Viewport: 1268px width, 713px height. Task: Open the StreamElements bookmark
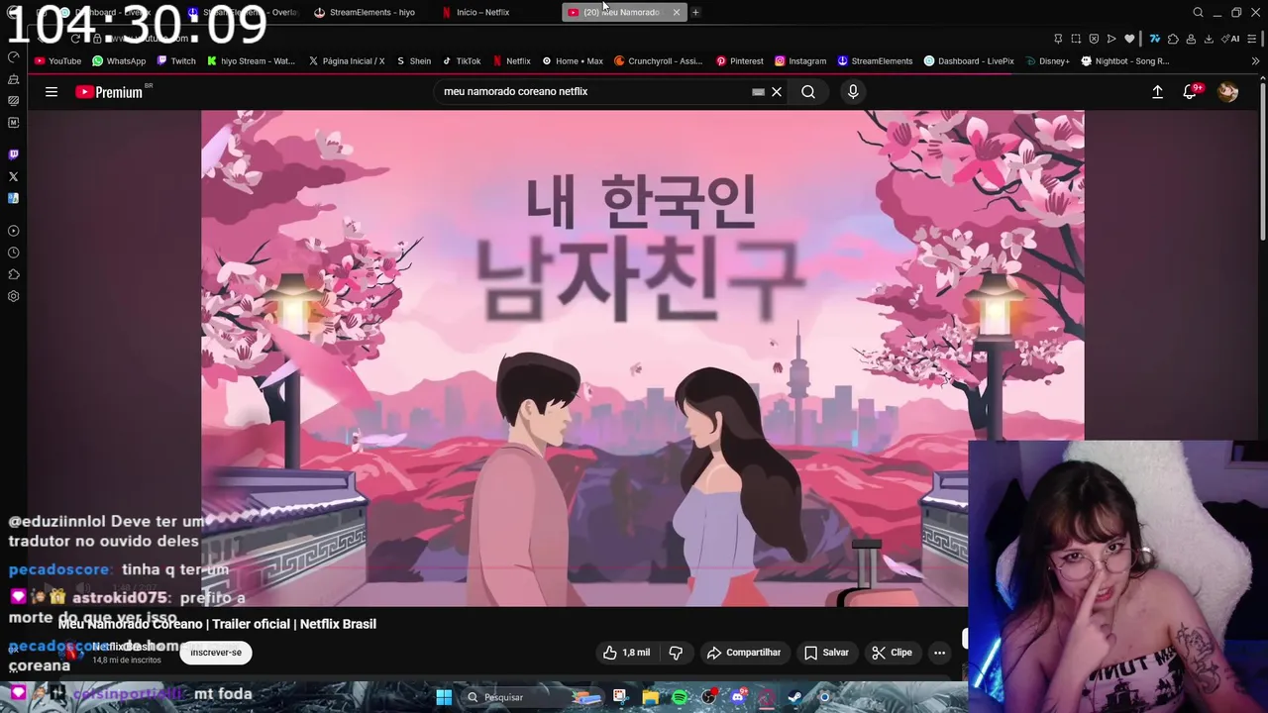[x=875, y=61]
